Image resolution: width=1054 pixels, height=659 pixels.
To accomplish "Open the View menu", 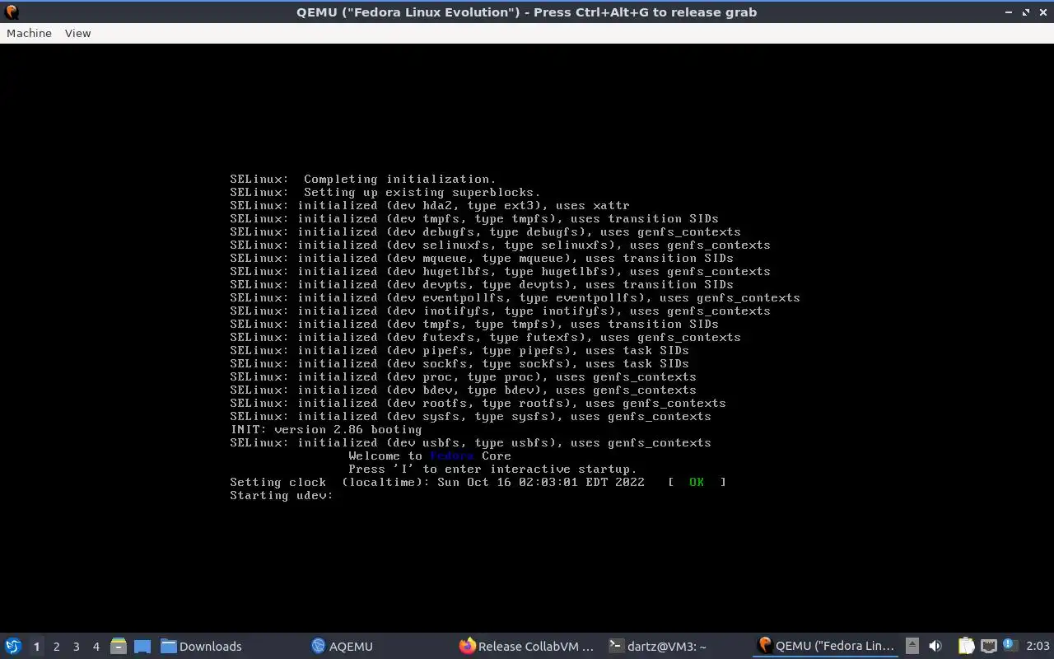I will click(x=77, y=33).
